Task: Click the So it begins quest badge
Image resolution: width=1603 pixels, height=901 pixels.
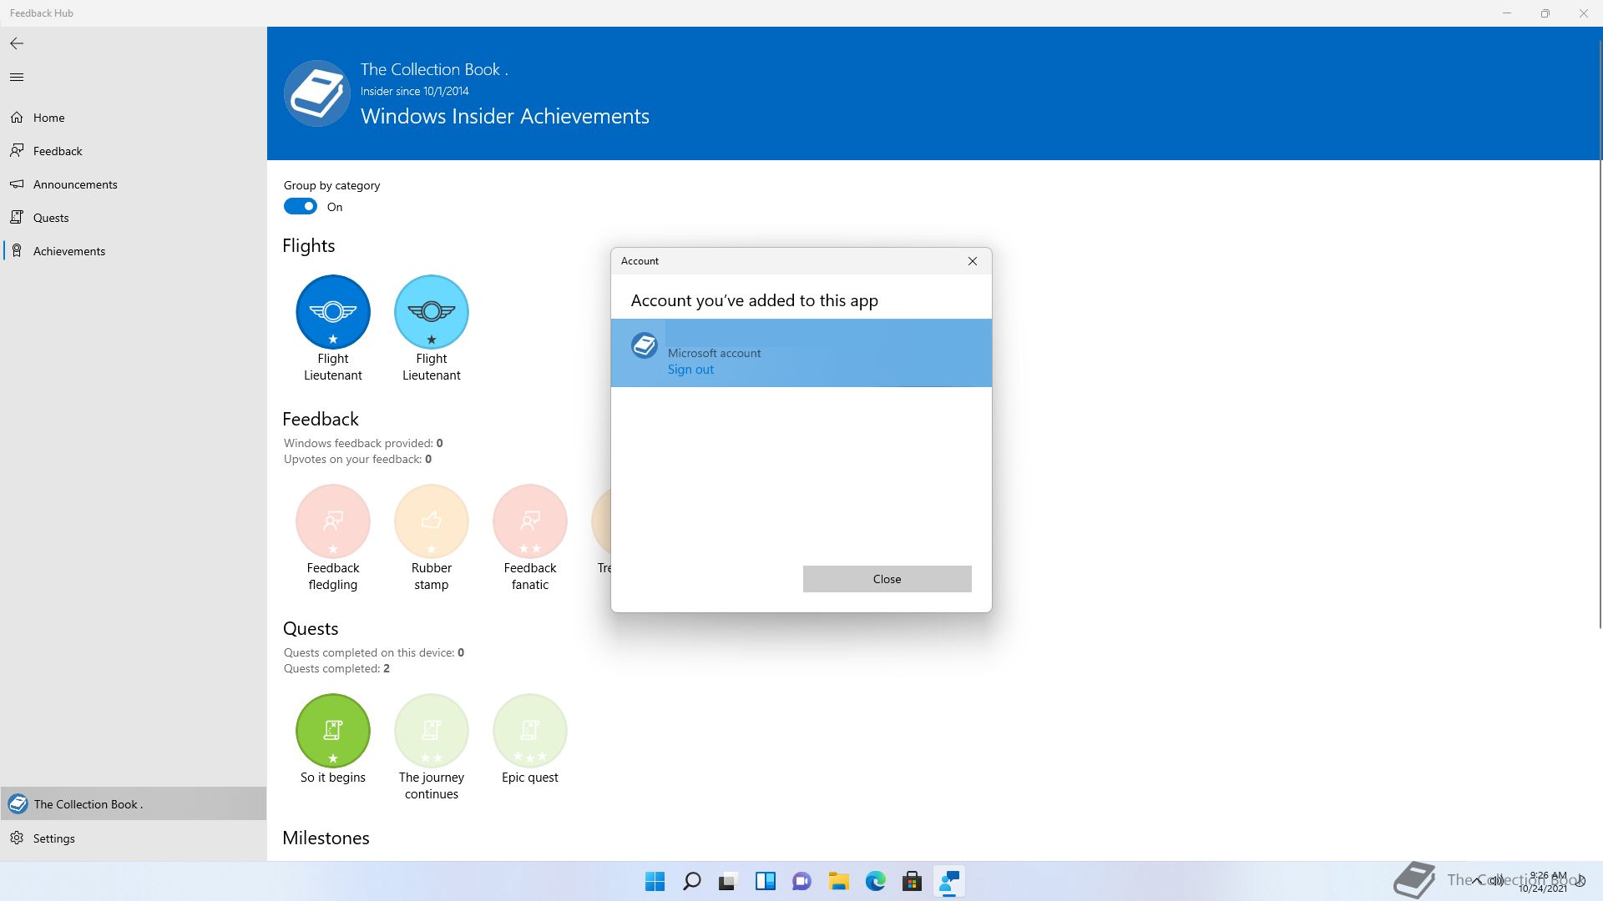Action: [333, 731]
